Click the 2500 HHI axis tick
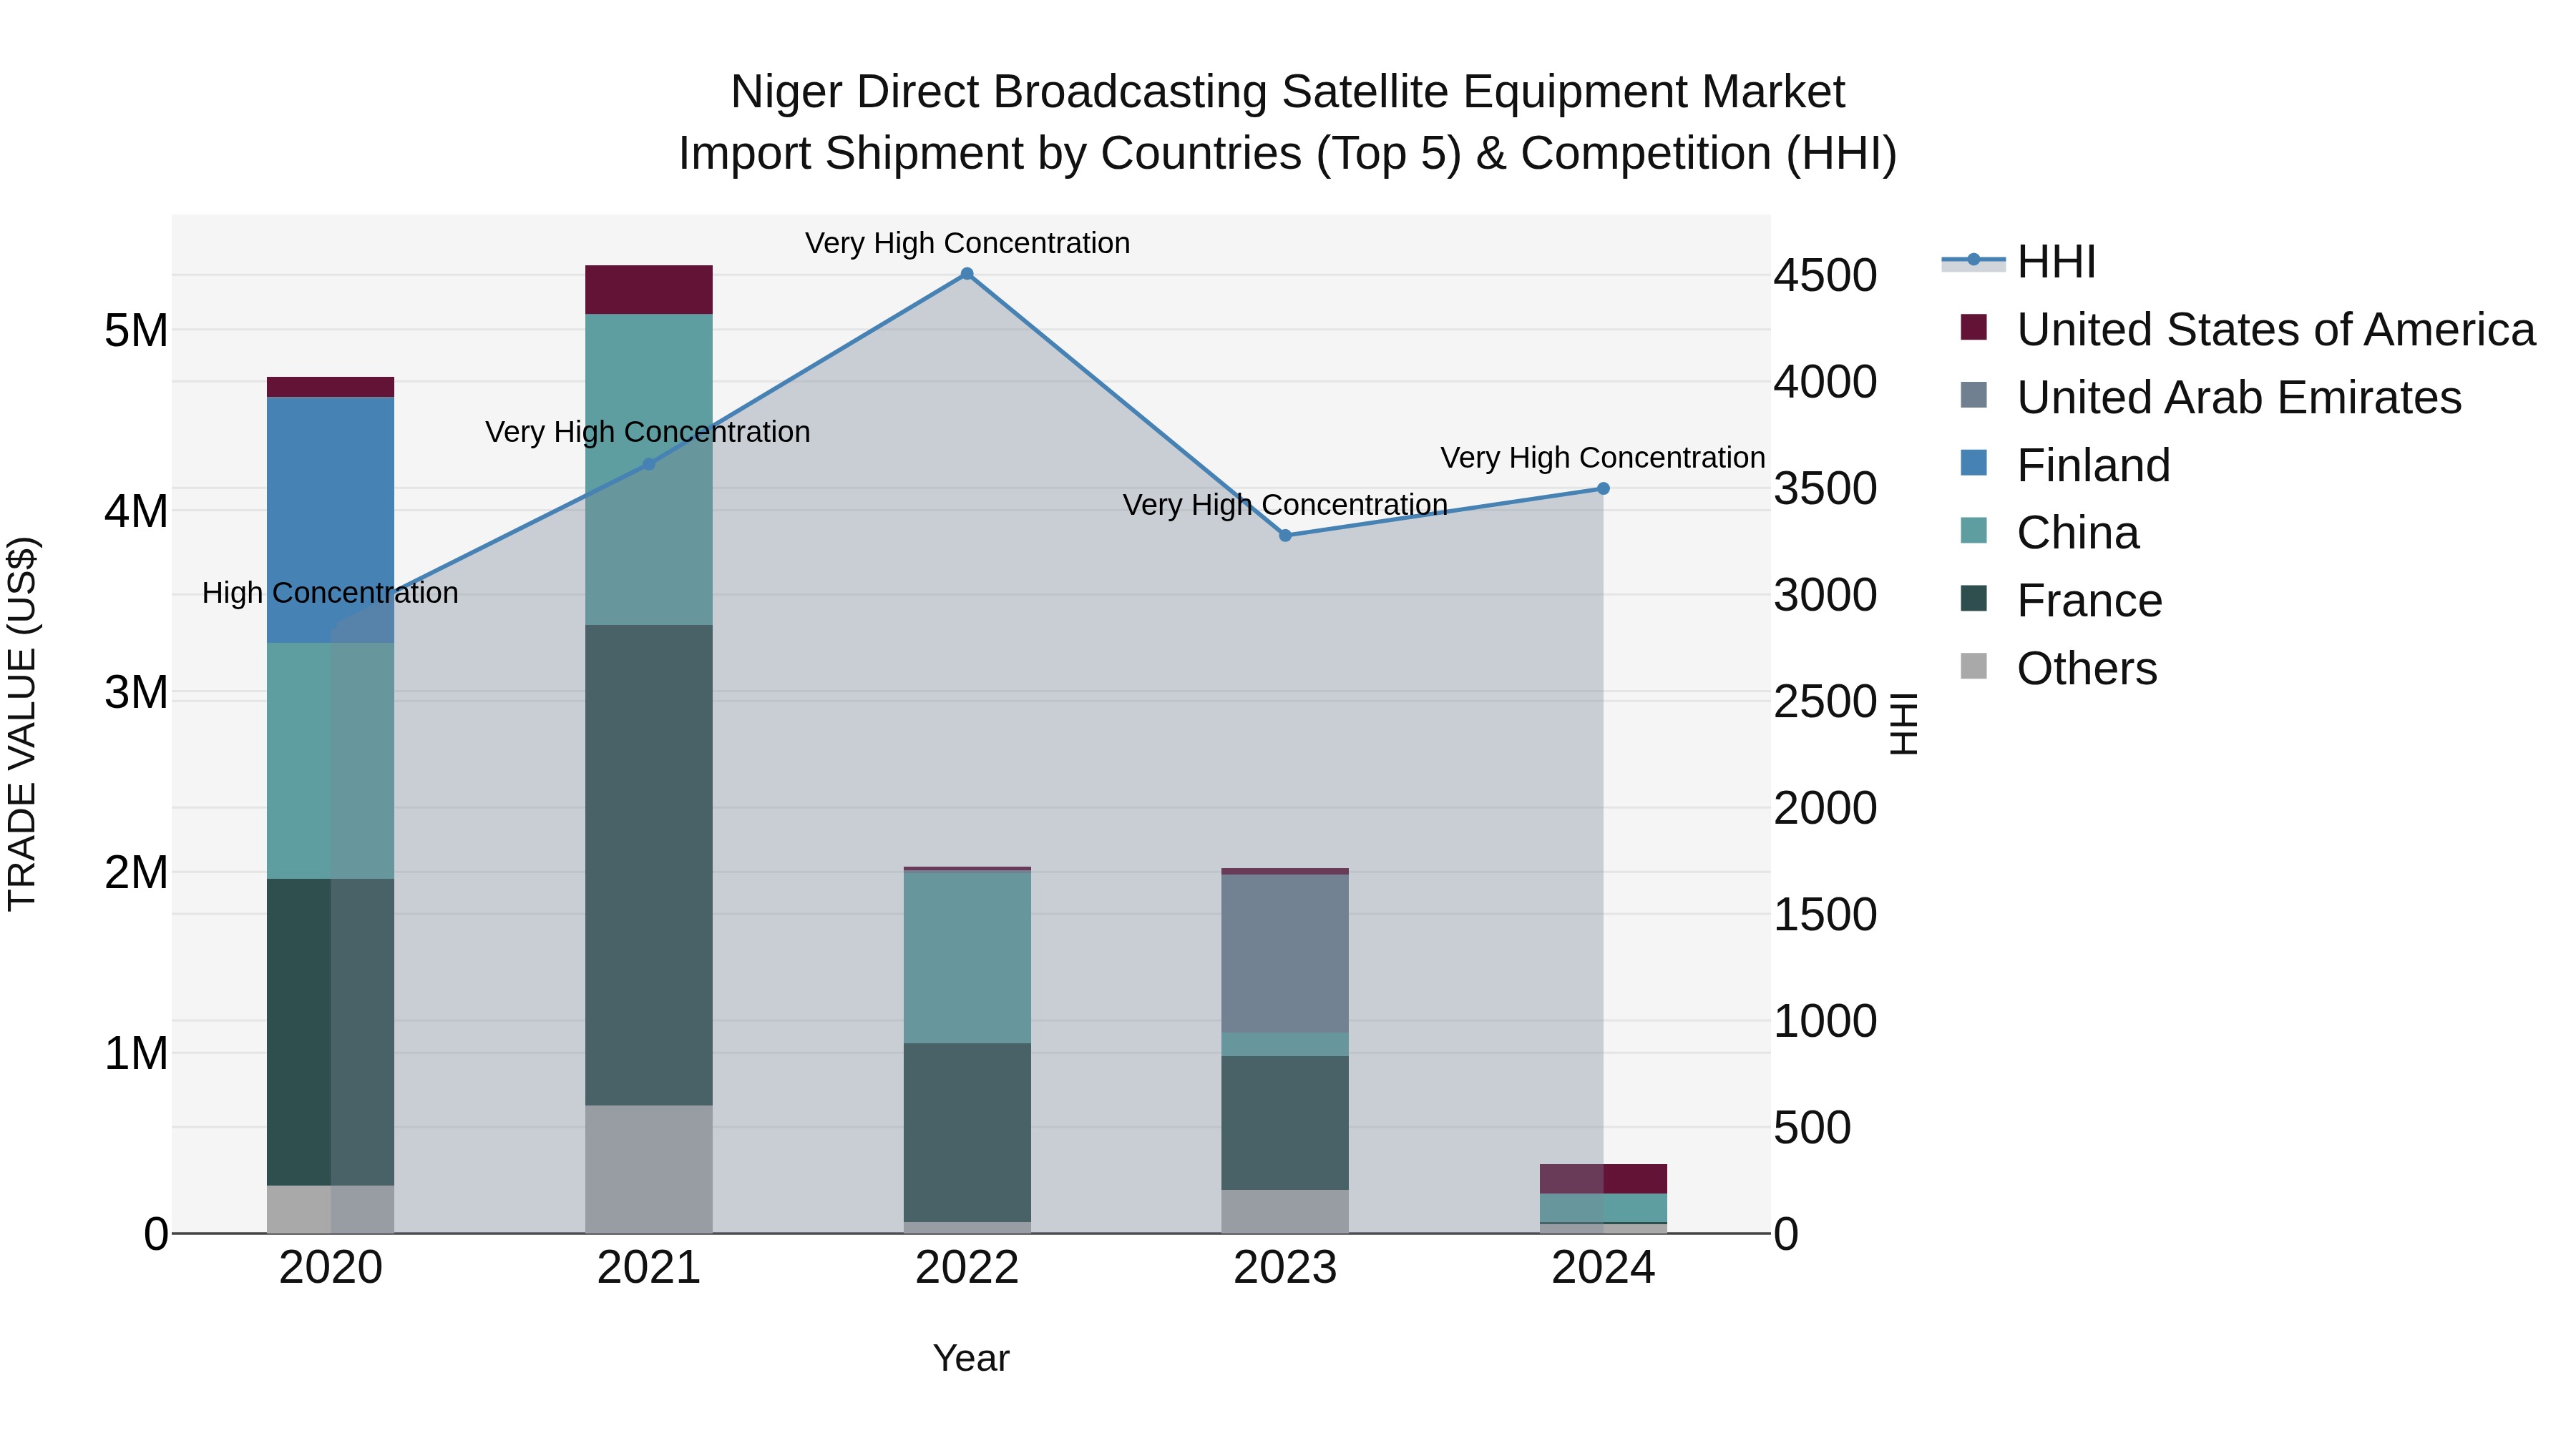 tap(1826, 701)
